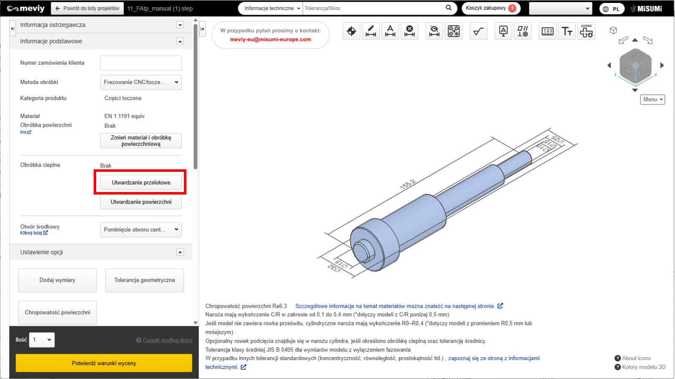Open the Informacje techniczne search category menu
Image resolution: width=675 pixels, height=379 pixels.
tap(272, 8)
